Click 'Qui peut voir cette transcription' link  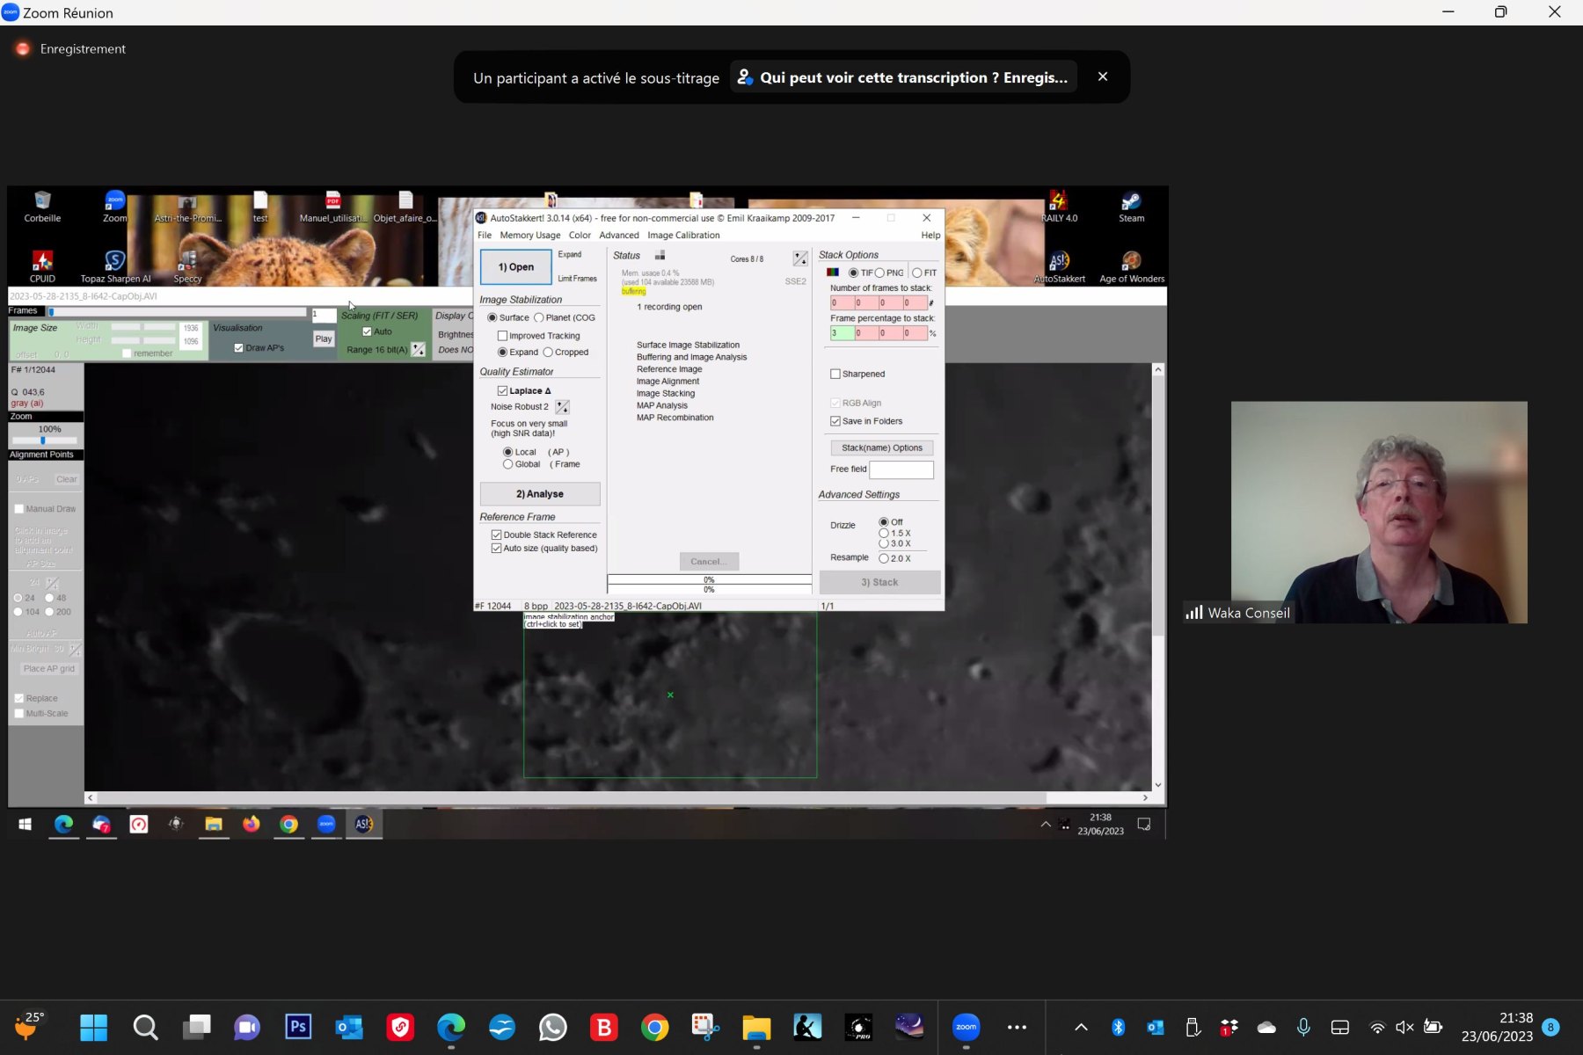coord(903,77)
